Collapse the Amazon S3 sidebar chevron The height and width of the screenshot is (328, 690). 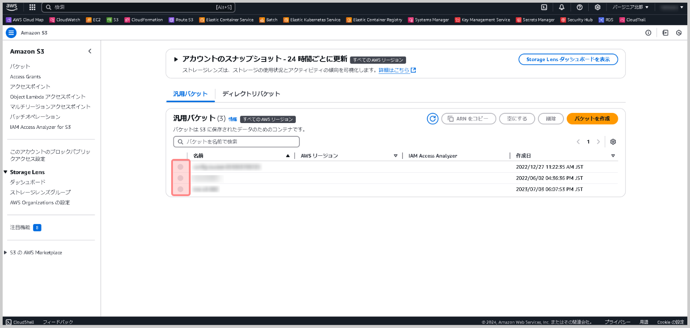pyautogui.click(x=90, y=51)
